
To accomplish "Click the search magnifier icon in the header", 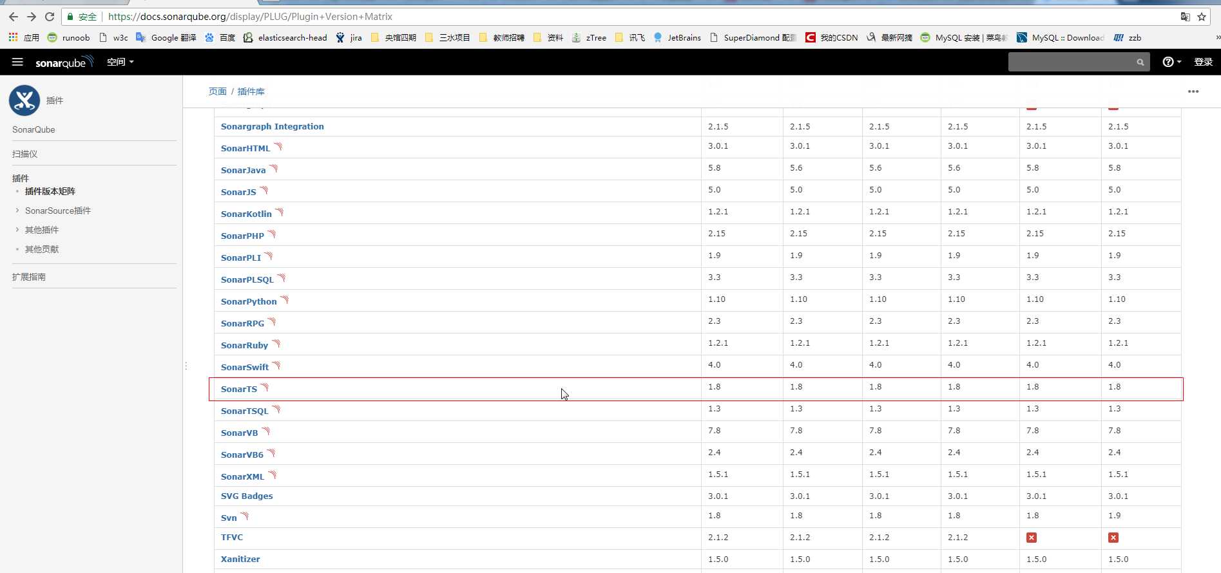I will tap(1140, 62).
